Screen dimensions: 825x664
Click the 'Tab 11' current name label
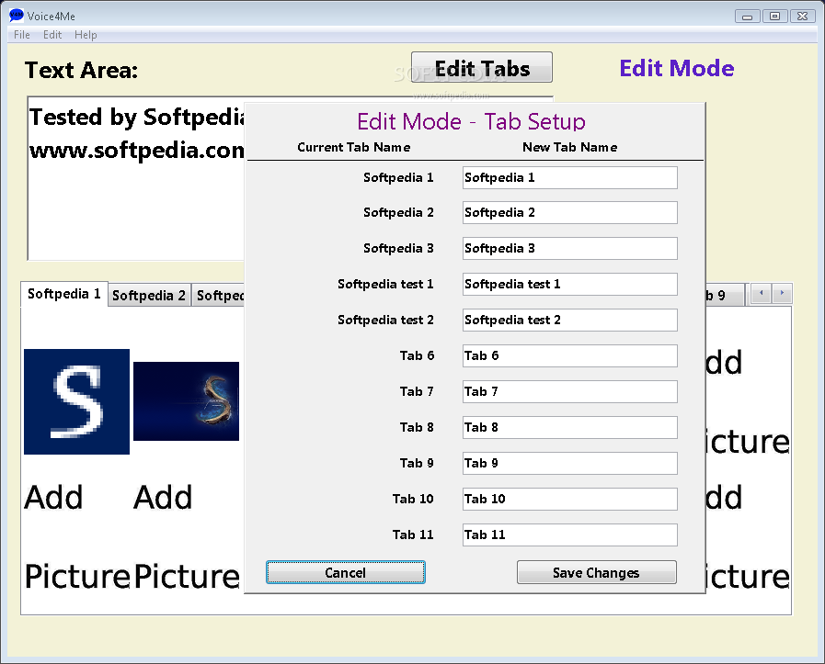(x=413, y=535)
